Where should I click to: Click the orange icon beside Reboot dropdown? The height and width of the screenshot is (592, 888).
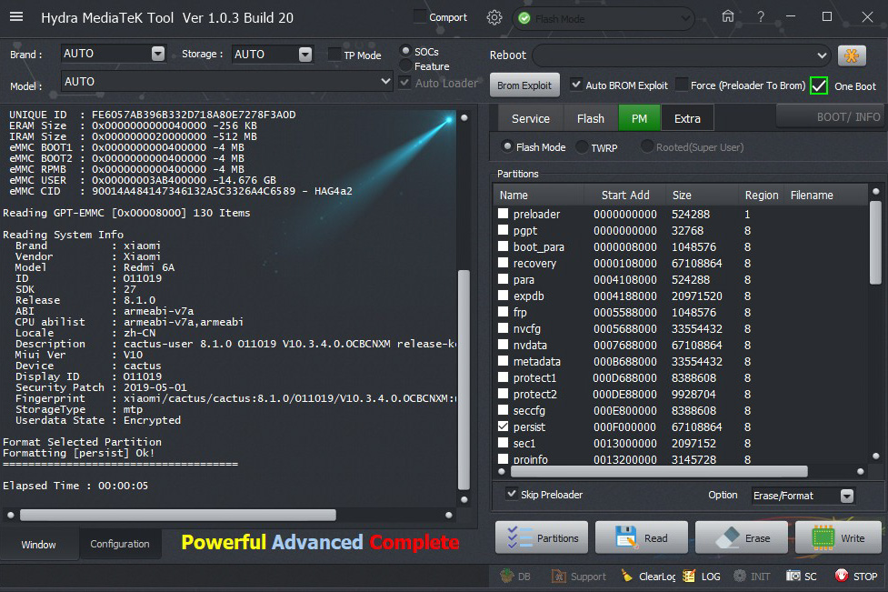852,55
